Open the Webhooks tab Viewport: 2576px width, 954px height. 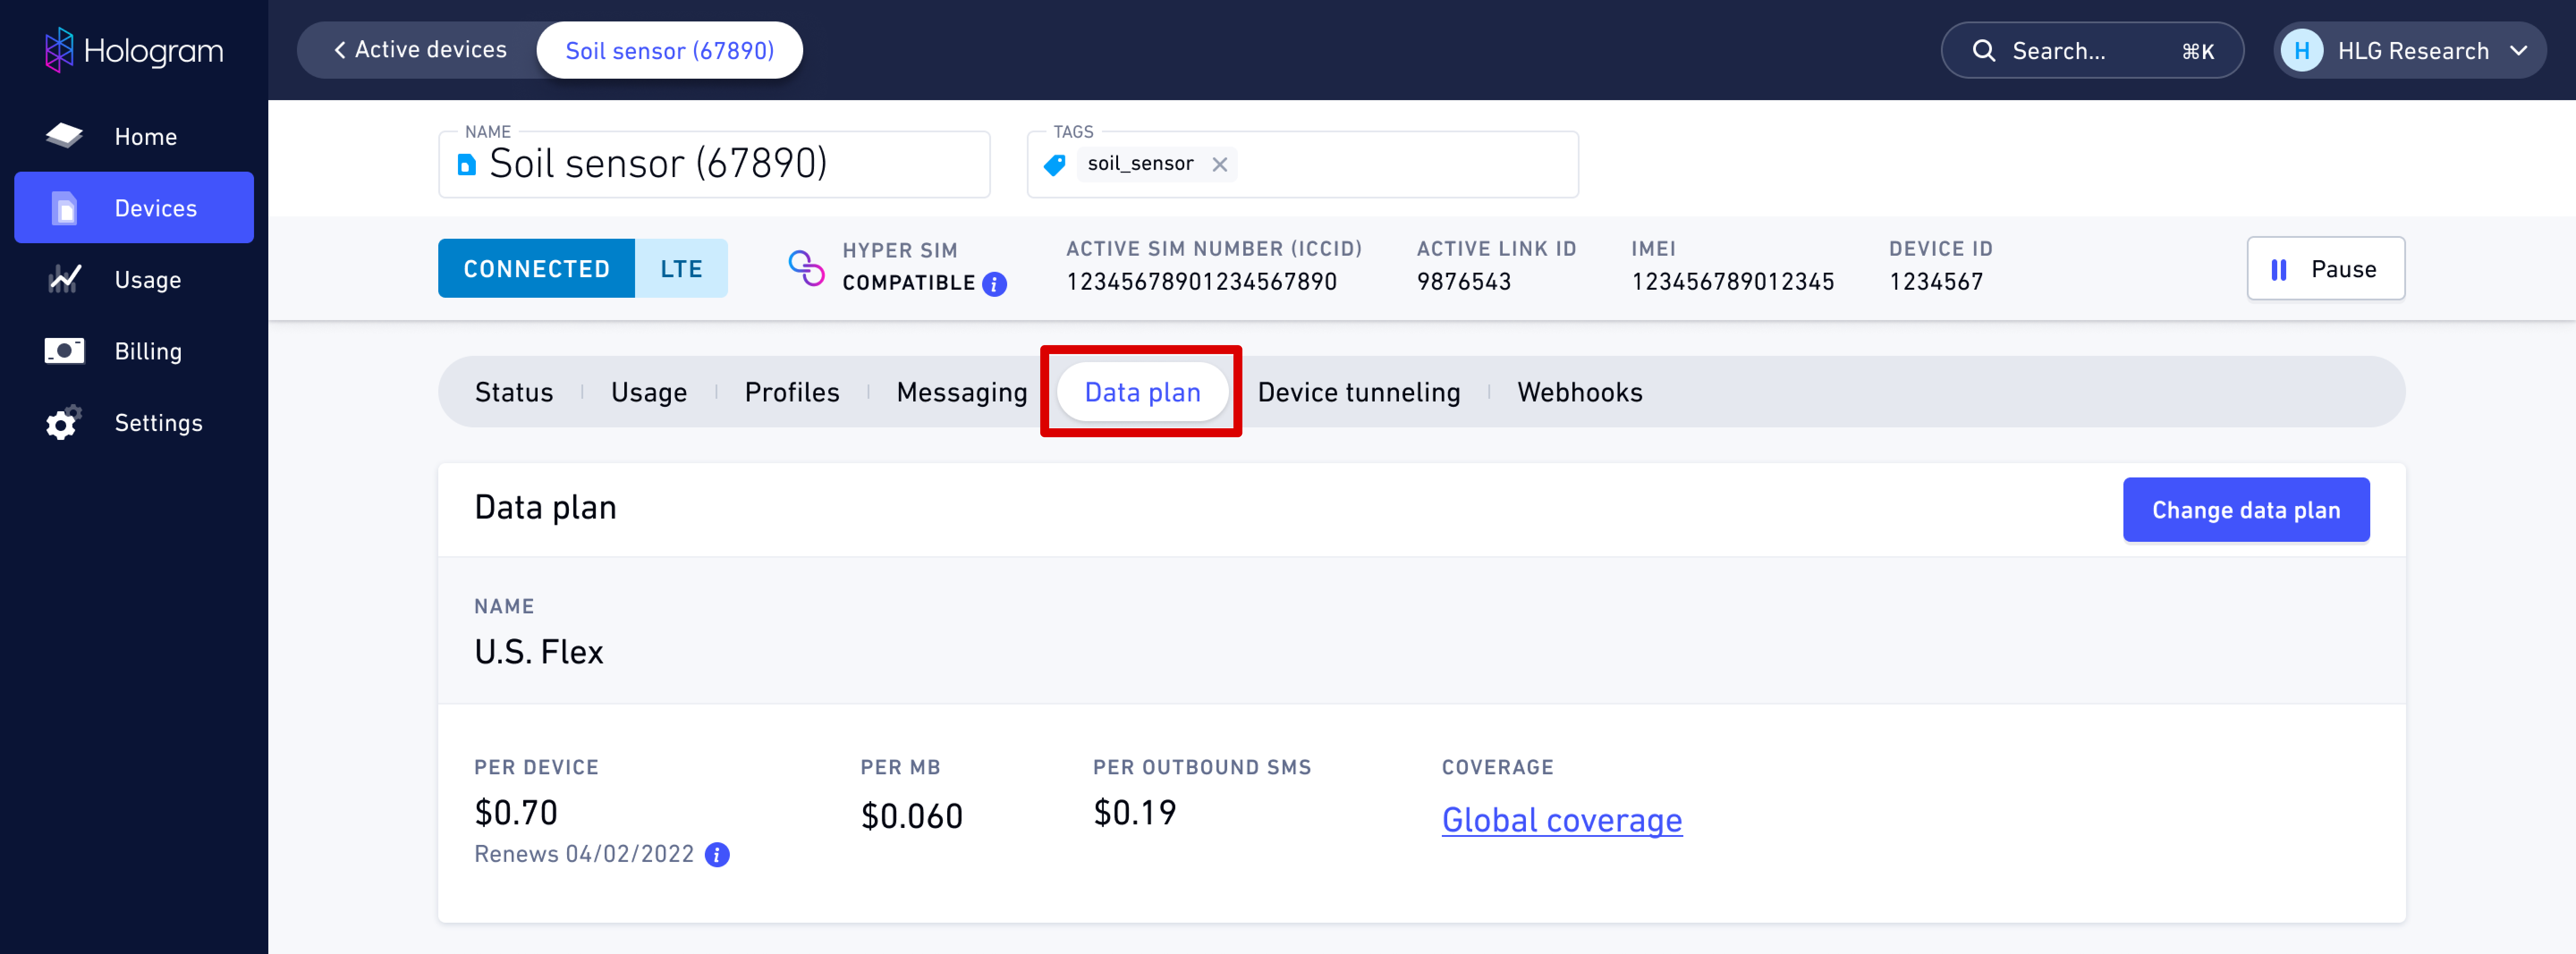pos(1579,392)
